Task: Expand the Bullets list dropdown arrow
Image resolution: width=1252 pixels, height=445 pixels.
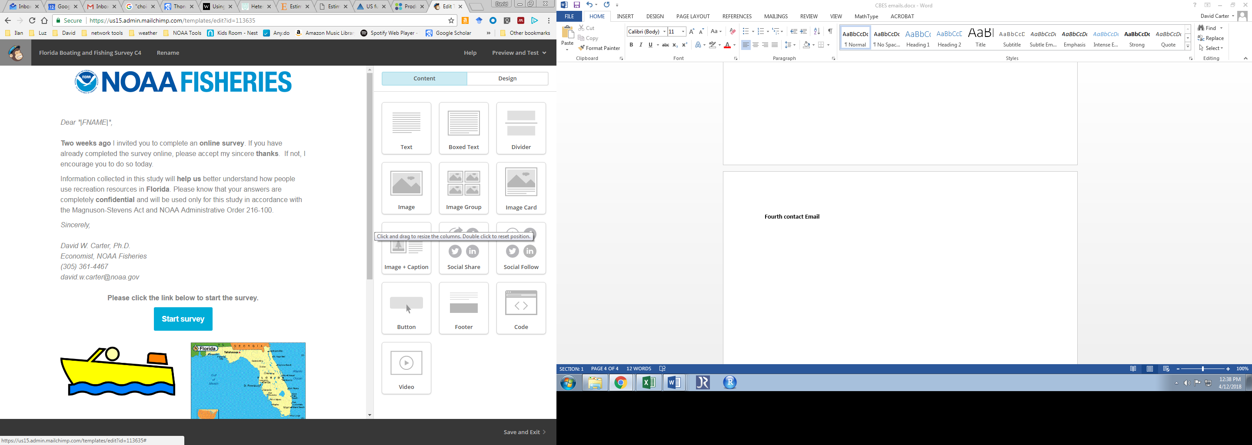Action: (753, 32)
